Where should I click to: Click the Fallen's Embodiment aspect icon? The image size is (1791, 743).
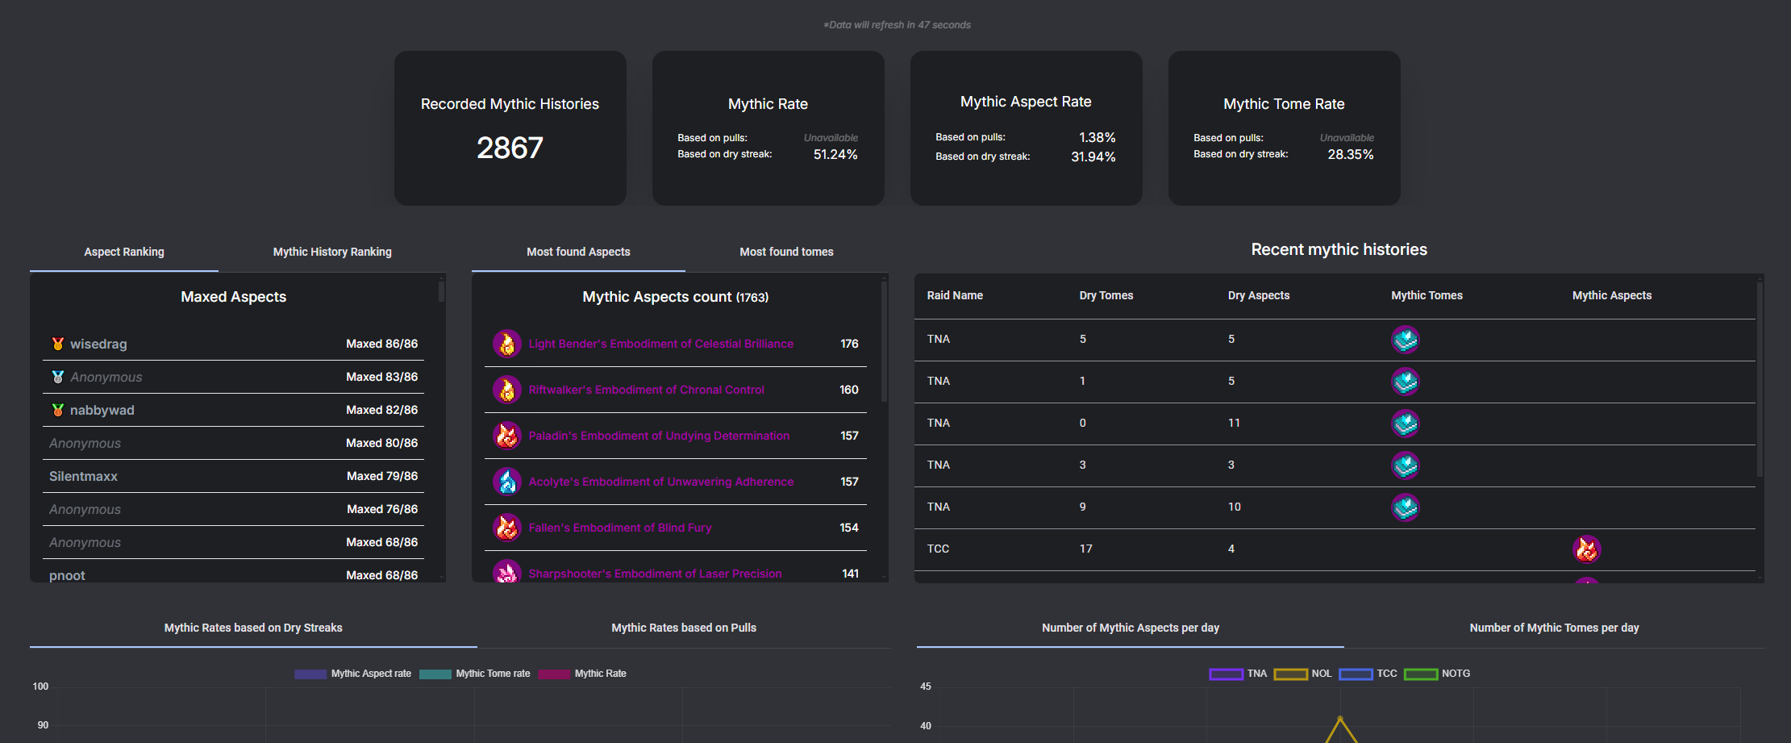(x=507, y=528)
